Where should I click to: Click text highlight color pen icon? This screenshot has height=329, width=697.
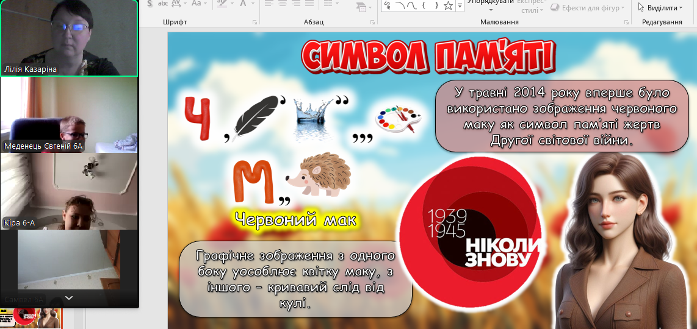click(222, 4)
